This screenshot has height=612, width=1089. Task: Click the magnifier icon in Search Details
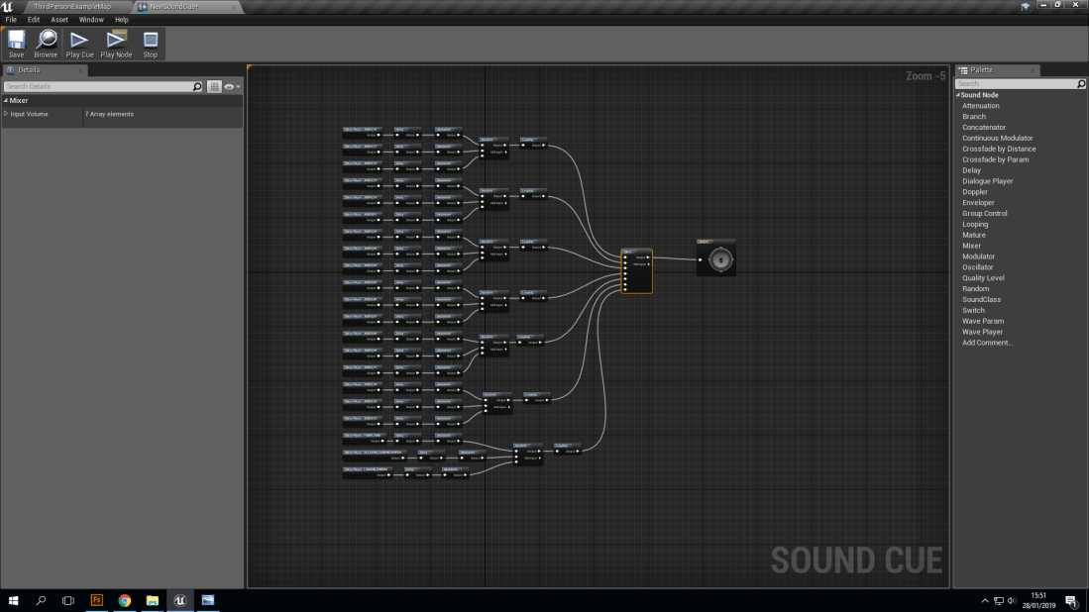coord(197,86)
